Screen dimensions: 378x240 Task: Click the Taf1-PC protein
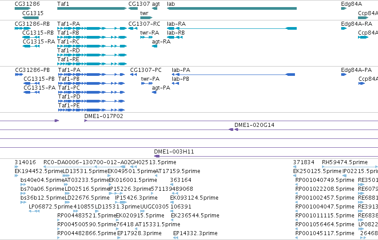pyautogui.click(x=92, y=92)
